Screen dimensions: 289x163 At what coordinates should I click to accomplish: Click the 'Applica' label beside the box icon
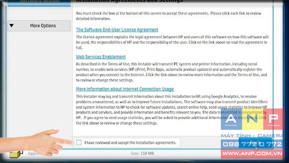pyautogui.click(x=34, y=153)
